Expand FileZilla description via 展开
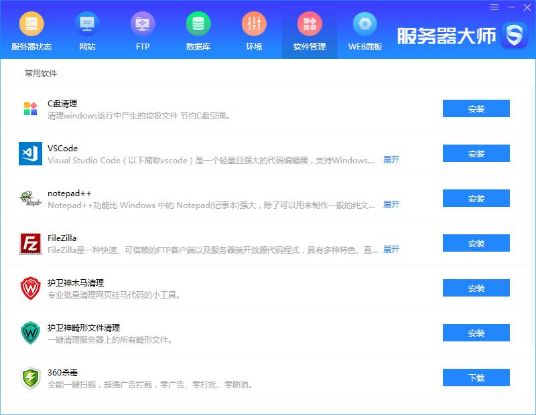The height and width of the screenshot is (415, 536). (391, 250)
